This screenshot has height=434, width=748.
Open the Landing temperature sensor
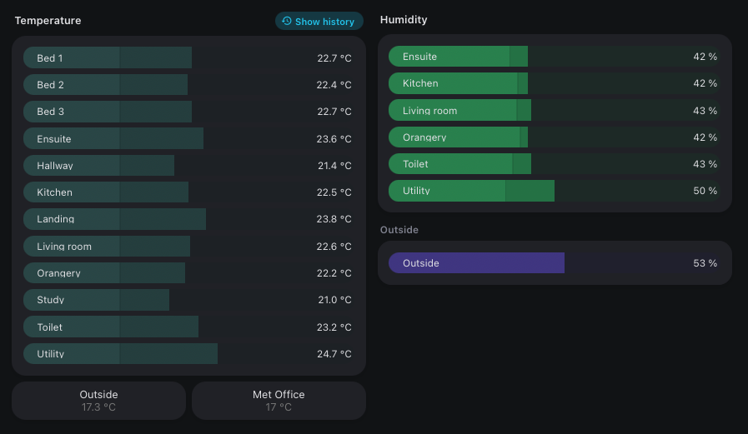point(189,219)
